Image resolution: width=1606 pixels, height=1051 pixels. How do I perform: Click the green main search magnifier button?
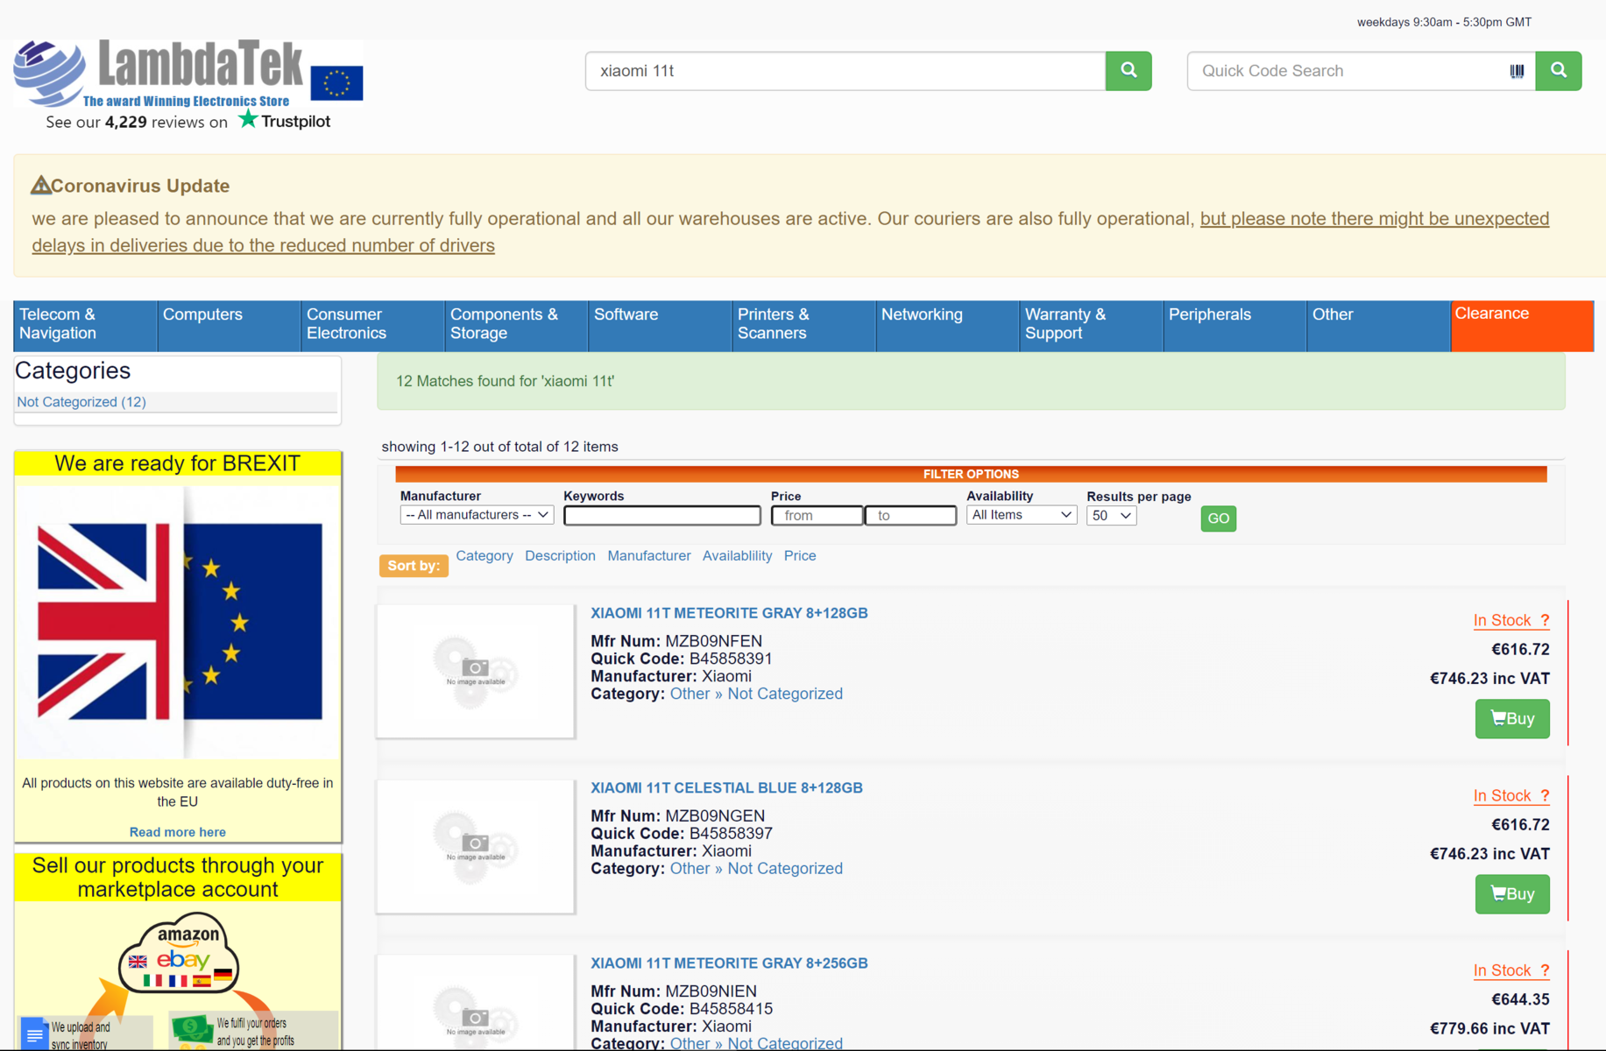click(1128, 71)
